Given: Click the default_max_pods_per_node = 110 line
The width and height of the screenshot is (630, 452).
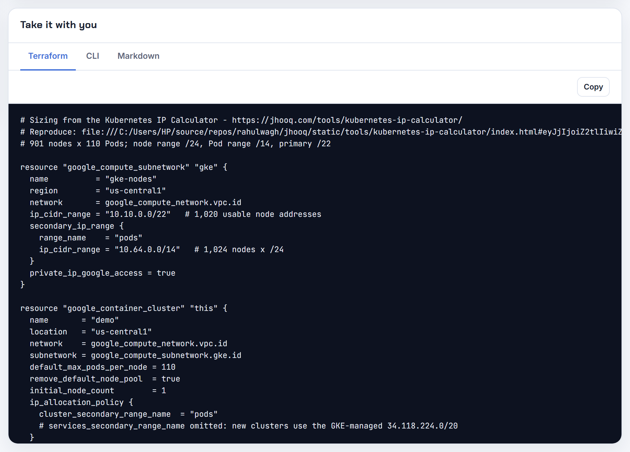Looking at the screenshot, I should click(x=103, y=367).
